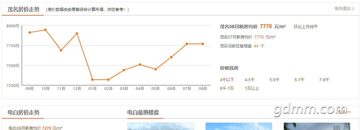Select the 1万以上 price option

click(x=252, y=89)
